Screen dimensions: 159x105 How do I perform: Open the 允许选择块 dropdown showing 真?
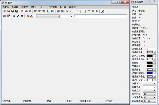click(149, 97)
